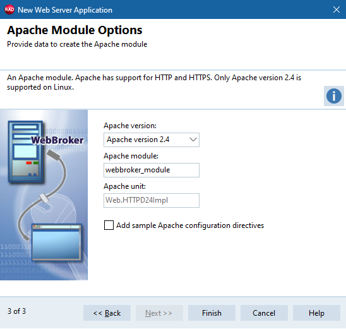Image resolution: width=346 pixels, height=329 pixels.
Task: Enable Add sample Apache configuration directives checkbox
Action: (109, 225)
